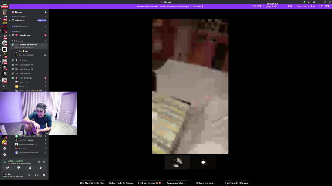Open the activities launcher icon
This screenshot has width=332, height=186.
point(30,168)
